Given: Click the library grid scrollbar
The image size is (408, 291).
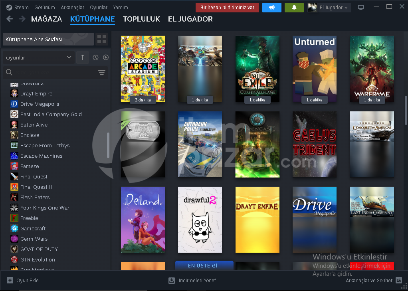Looking at the screenshot, I should (x=406, y=111).
